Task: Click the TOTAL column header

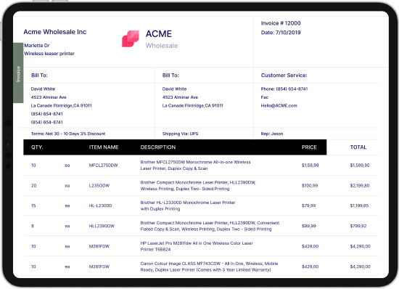Action: click(358, 147)
